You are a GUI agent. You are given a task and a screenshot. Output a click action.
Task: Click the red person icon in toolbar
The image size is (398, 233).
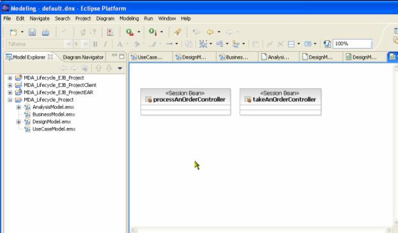coord(110,32)
